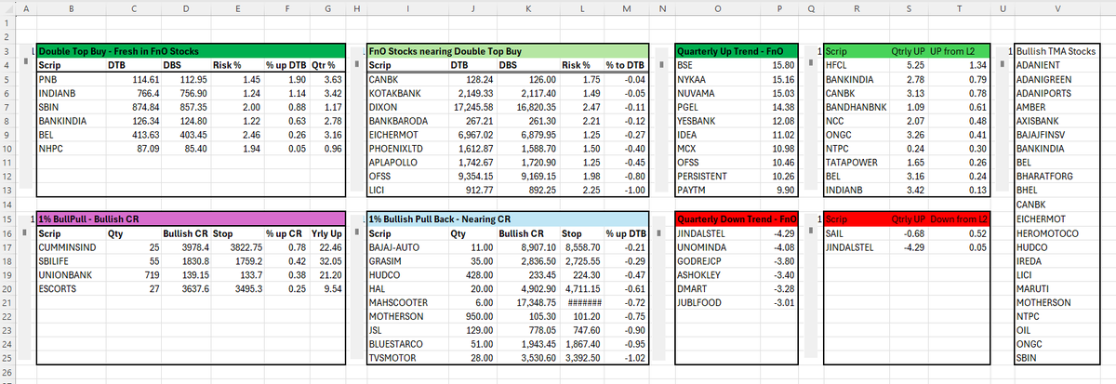Viewport: 1116px width, 384px height.
Task: Click the HEROMOTOCO cell in TMA list
Action: point(1058,234)
